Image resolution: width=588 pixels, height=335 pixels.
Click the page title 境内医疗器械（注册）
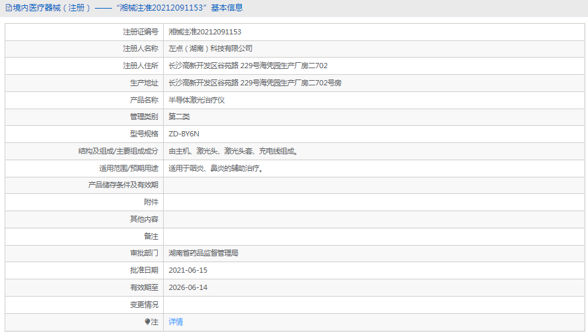click(x=51, y=8)
